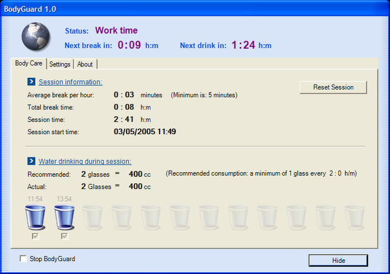Image resolution: width=390 pixels, height=274 pixels.
Task: Open the About tab
Action: click(85, 64)
